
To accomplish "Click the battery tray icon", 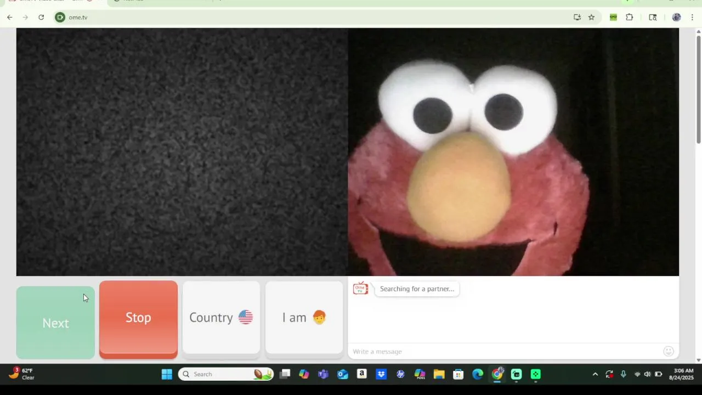I will click(x=659, y=374).
